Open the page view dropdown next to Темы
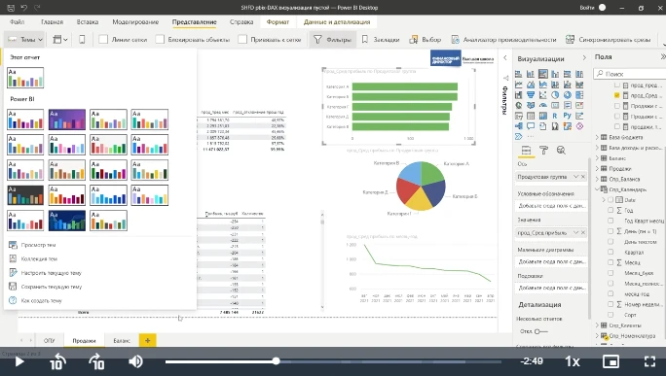This screenshot has width=666, height=376. 60,40
